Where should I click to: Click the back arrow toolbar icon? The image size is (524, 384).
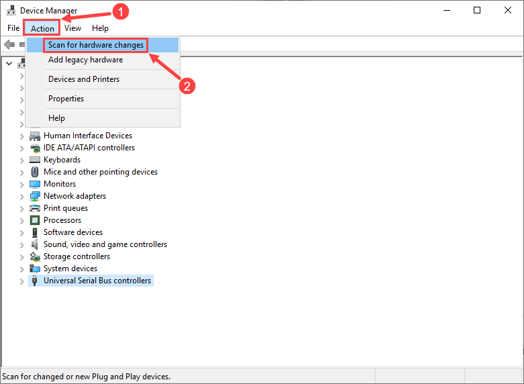[x=9, y=44]
